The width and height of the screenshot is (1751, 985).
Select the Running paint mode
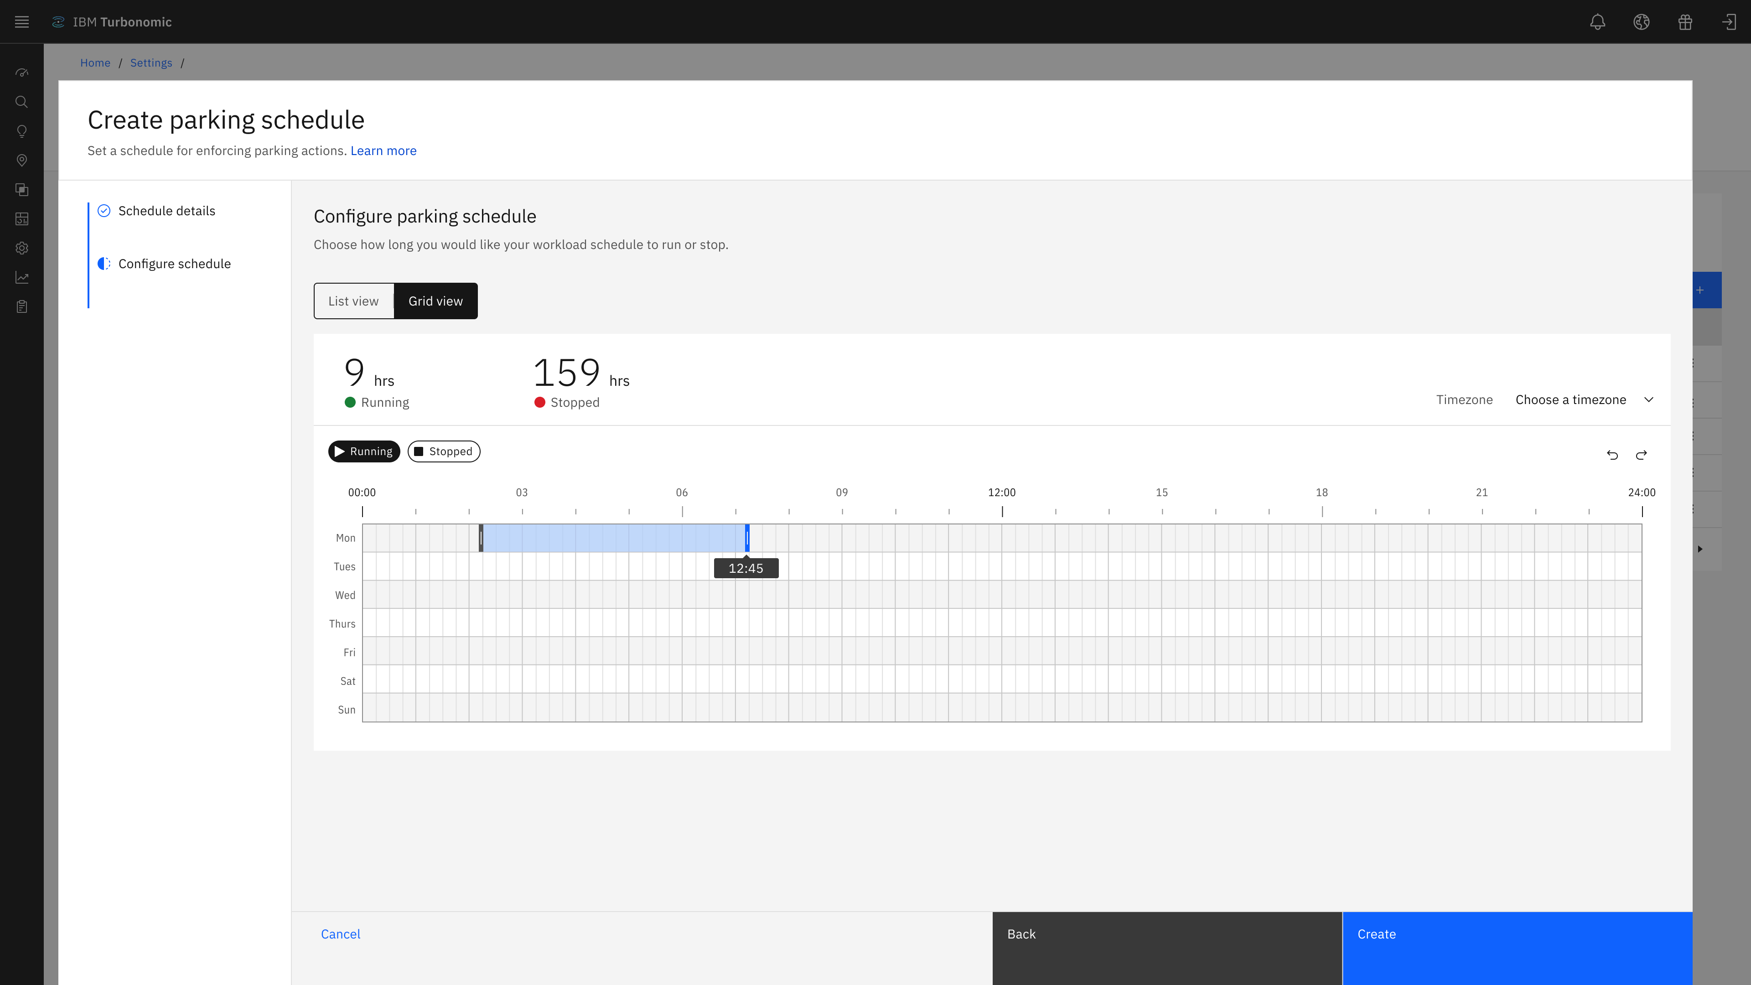click(364, 451)
